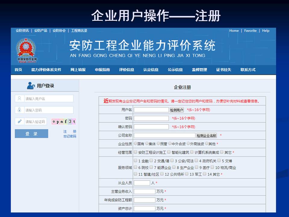The image size is (289, 217).
Task: Open 监督管理 navigation item
Action: 199,70
